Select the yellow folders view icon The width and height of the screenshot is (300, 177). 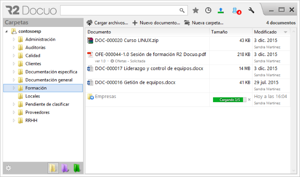(x=53, y=168)
